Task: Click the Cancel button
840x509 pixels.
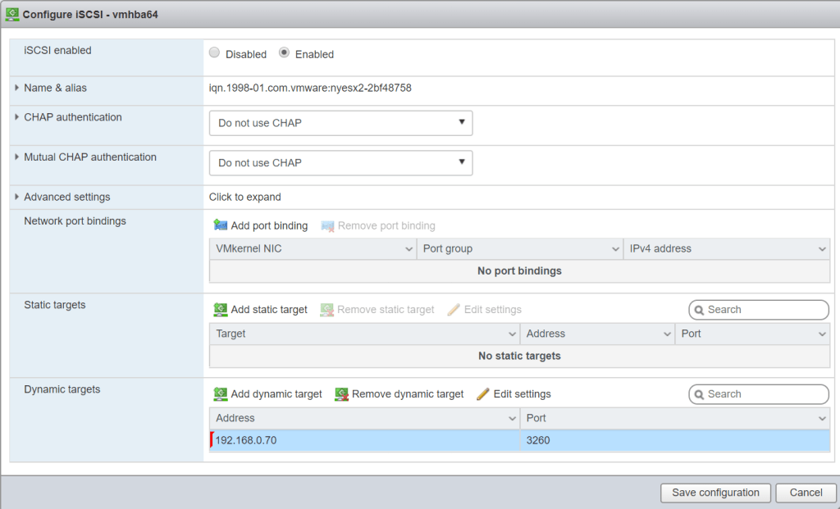Action: (x=806, y=493)
